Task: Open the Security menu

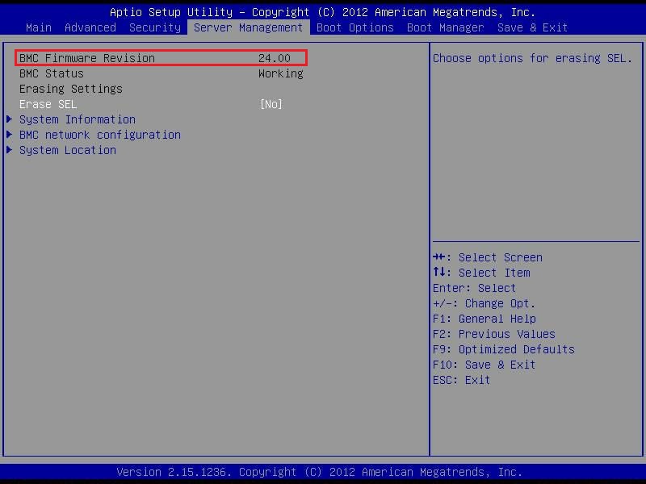Action: [x=154, y=27]
